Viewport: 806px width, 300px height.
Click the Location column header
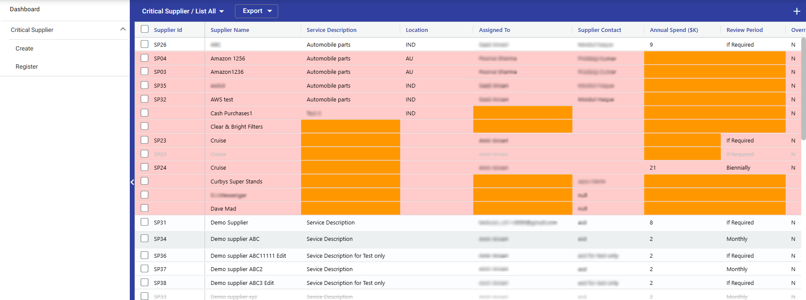(x=417, y=30)
